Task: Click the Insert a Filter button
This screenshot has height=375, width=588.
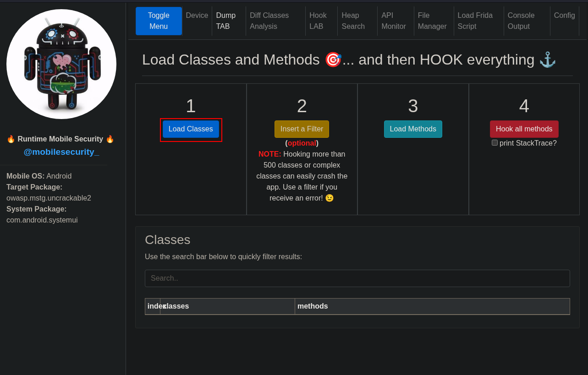Action: (302, 129)
